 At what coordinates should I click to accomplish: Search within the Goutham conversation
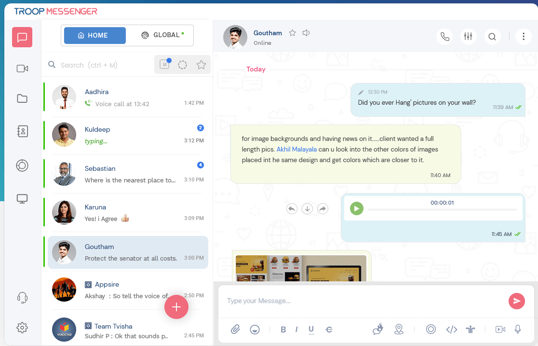492,37
